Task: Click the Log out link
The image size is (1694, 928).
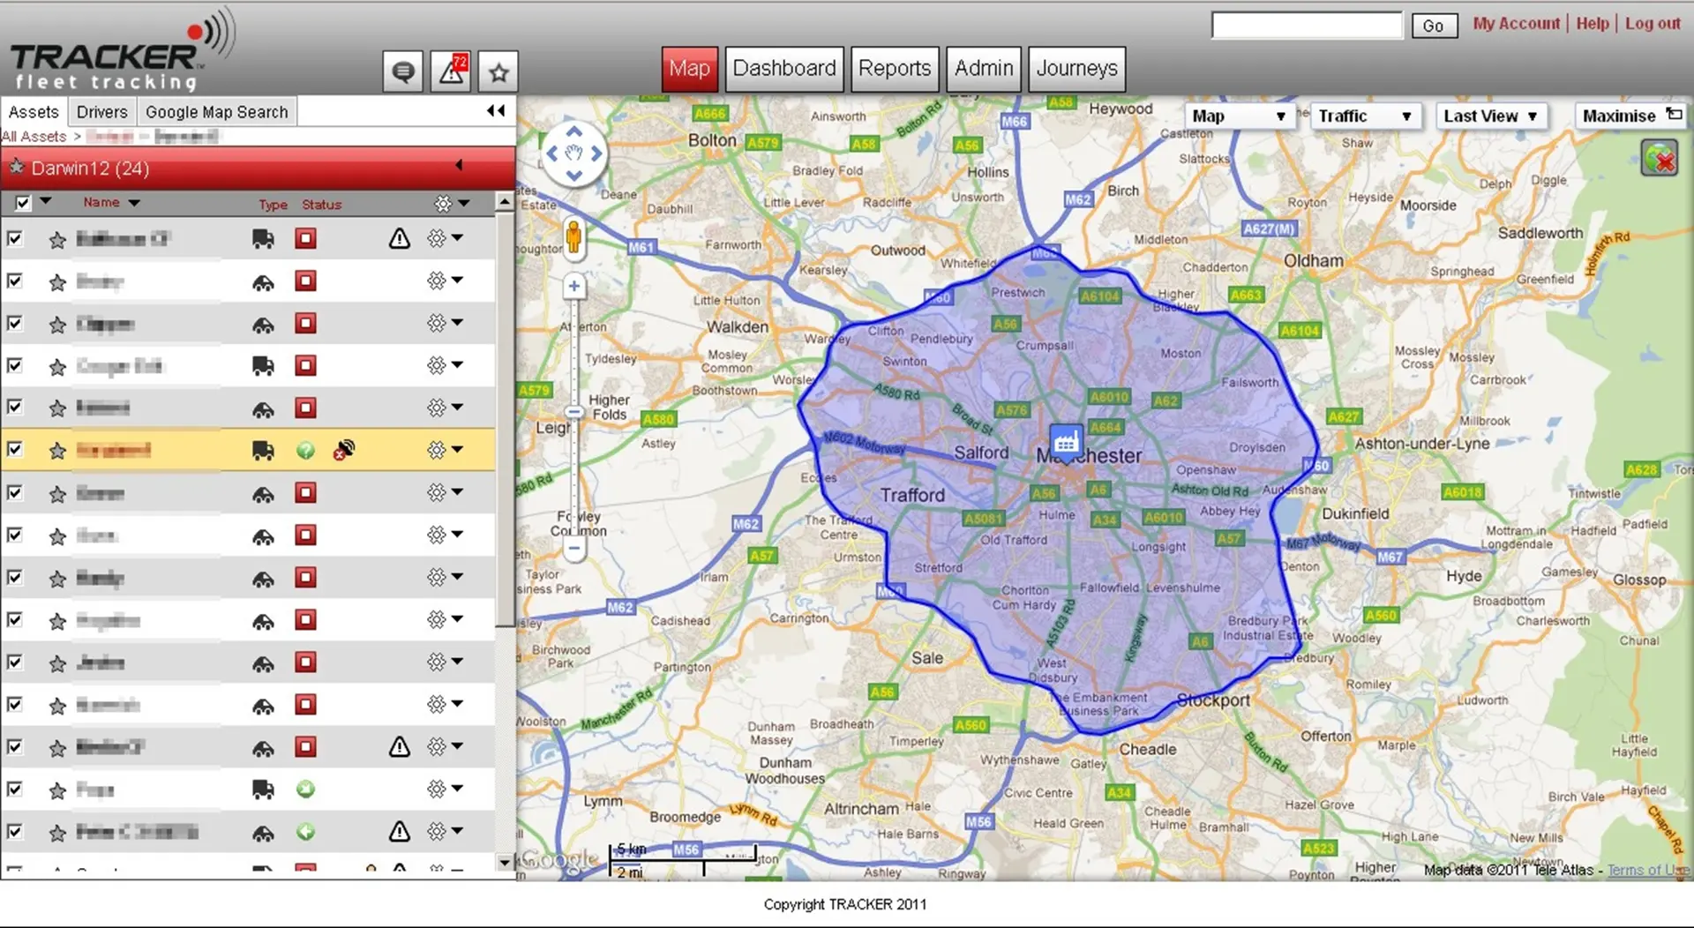Action: 1653,24
